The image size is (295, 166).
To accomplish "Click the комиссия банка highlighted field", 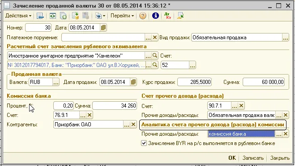I will pyautogui.click(x=241, y=134).
